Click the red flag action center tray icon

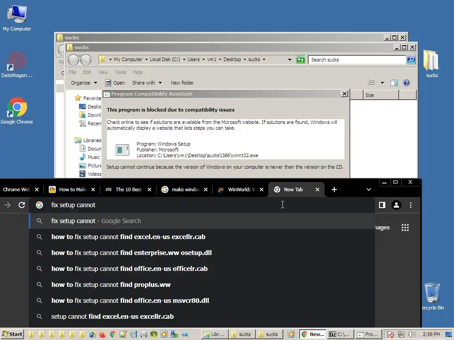coord(390,335)
